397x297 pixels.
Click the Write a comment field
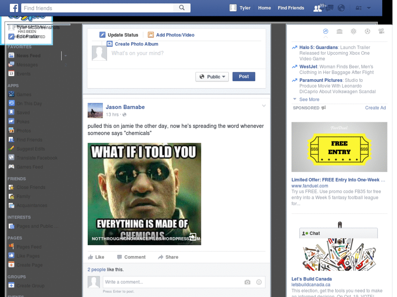173,282
